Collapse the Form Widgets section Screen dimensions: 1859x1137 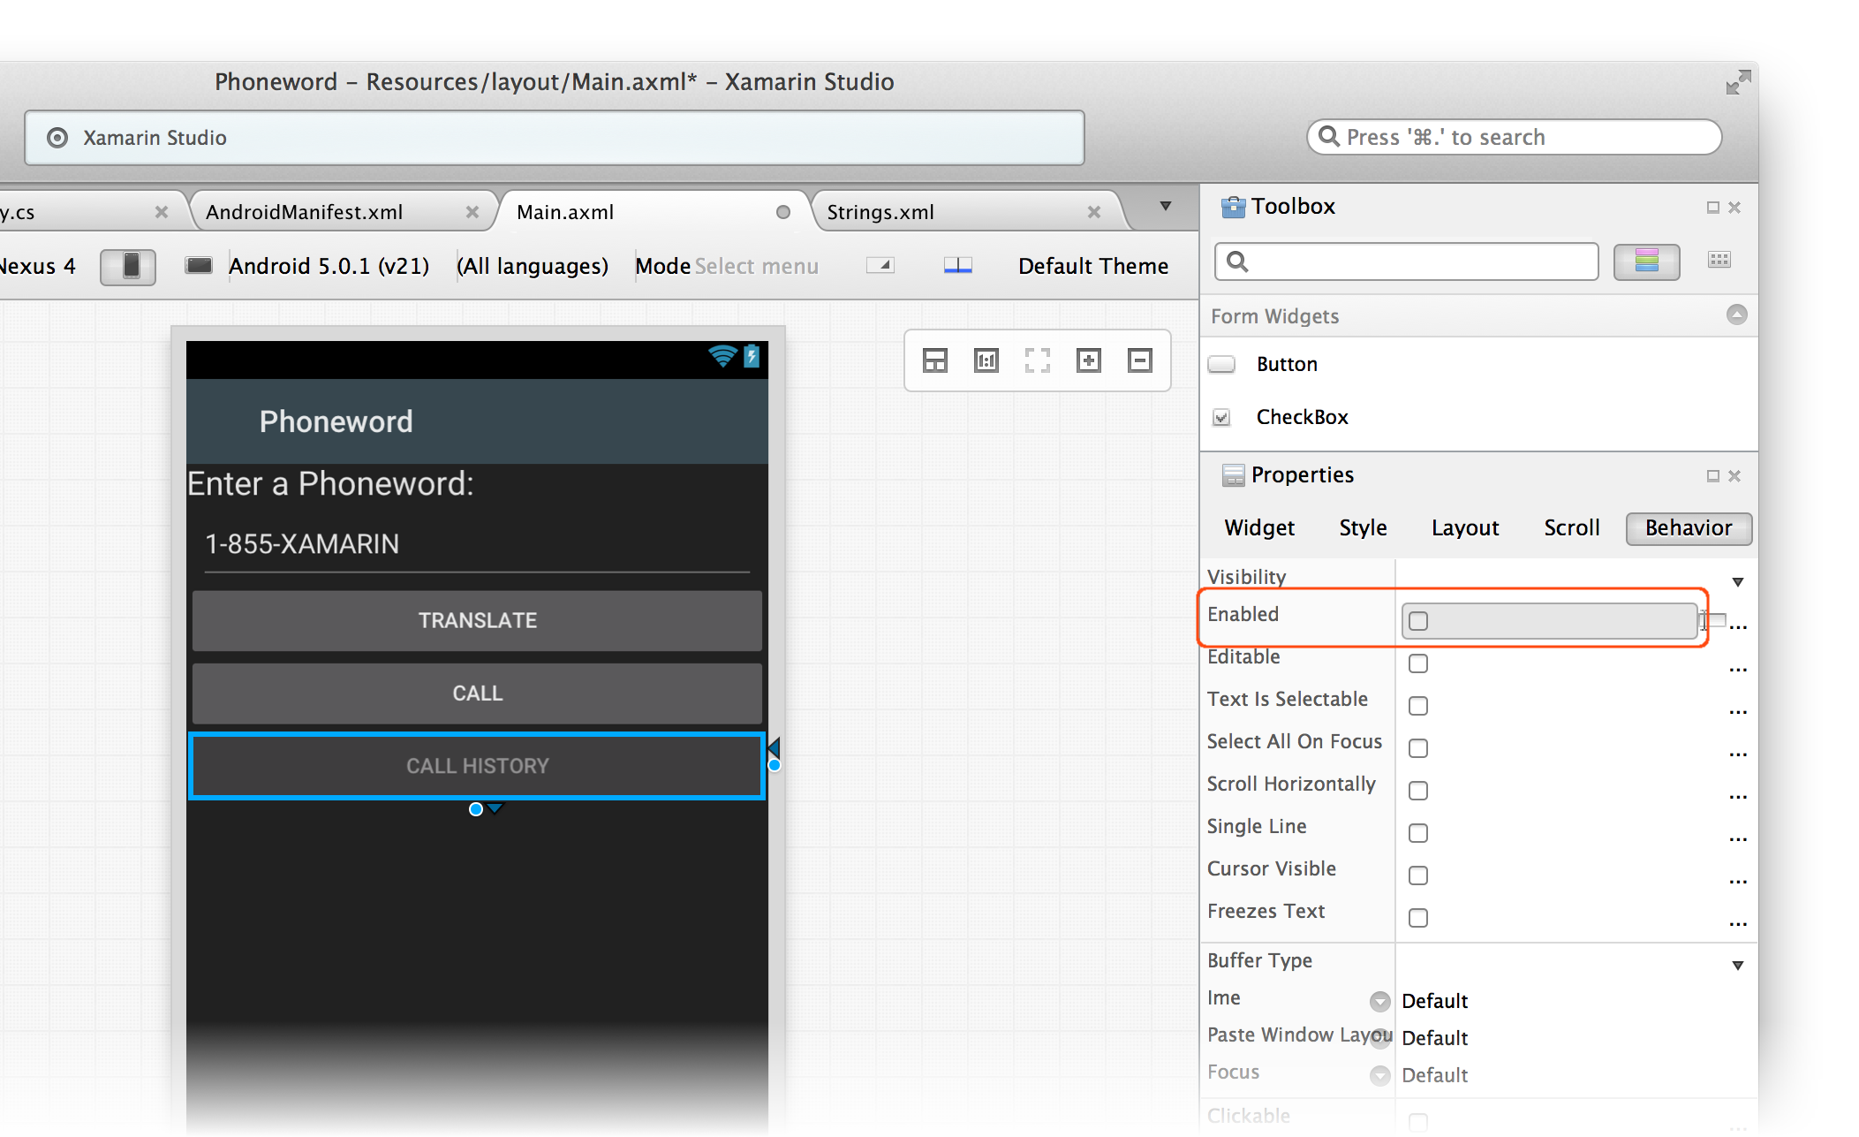pyautogui.click(x=1736, y=315)
